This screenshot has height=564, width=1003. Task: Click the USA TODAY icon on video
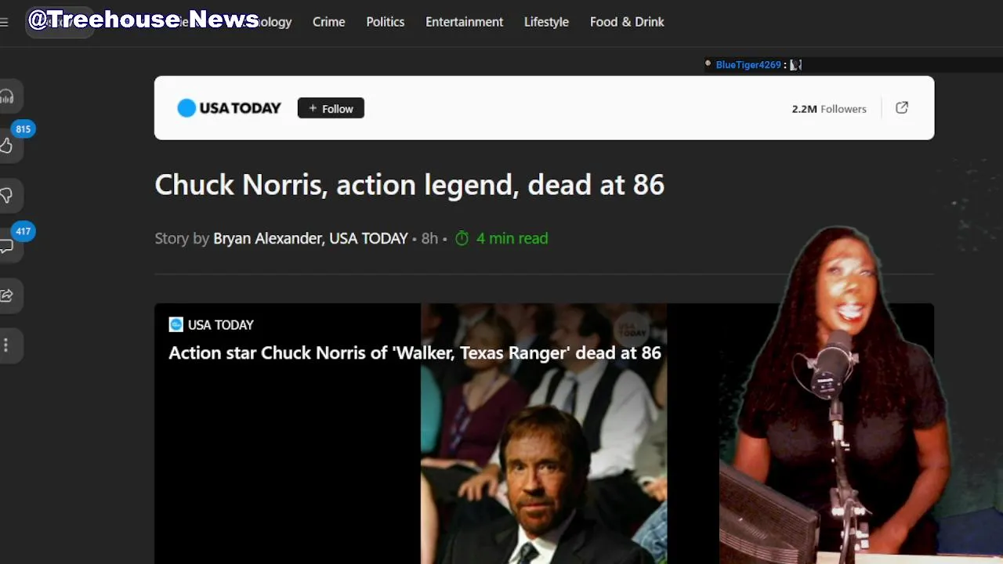click(x=176, y=324)
